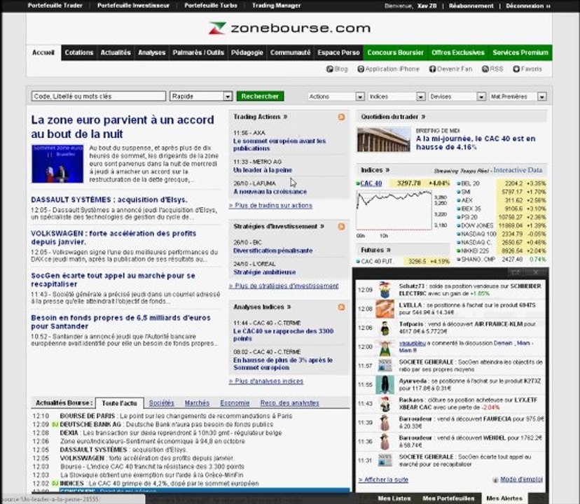The image size is (580, 504).
Task: Open headline La zone euro parvient à un accord
Action: (x=123, y=127)
